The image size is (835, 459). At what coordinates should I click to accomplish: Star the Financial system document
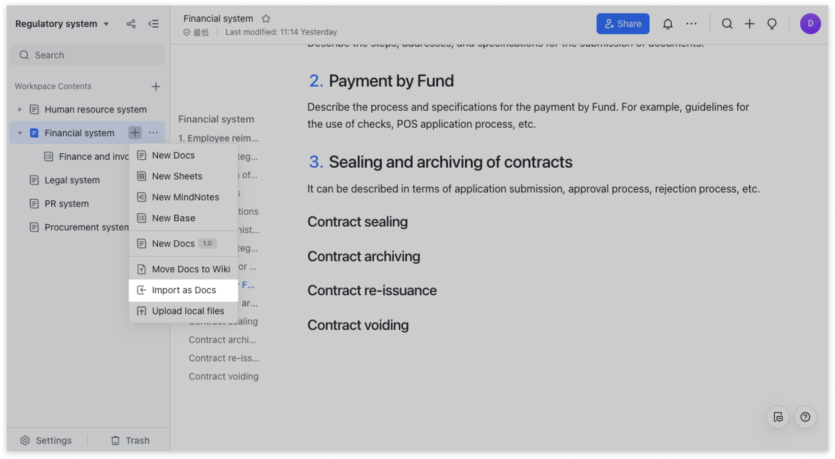pos(266,19)
